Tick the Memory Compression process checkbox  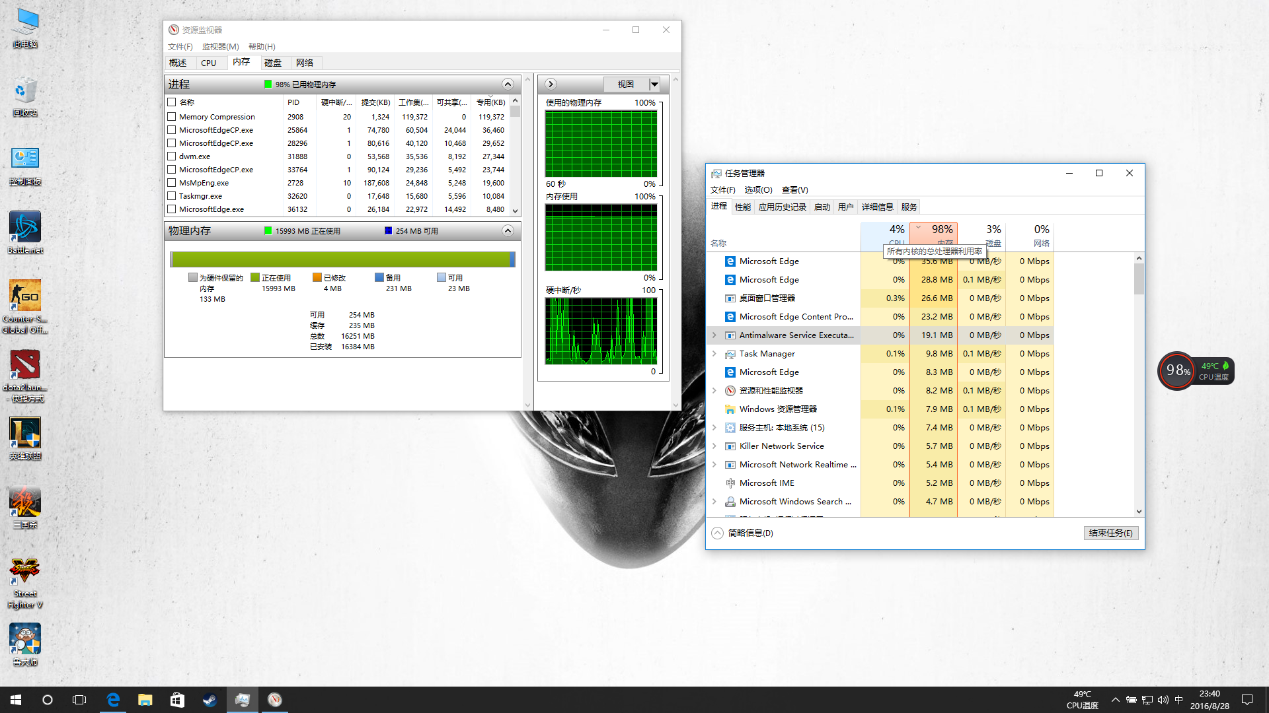172,117
